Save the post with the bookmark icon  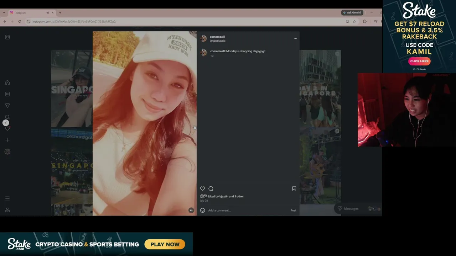(294, 188)
